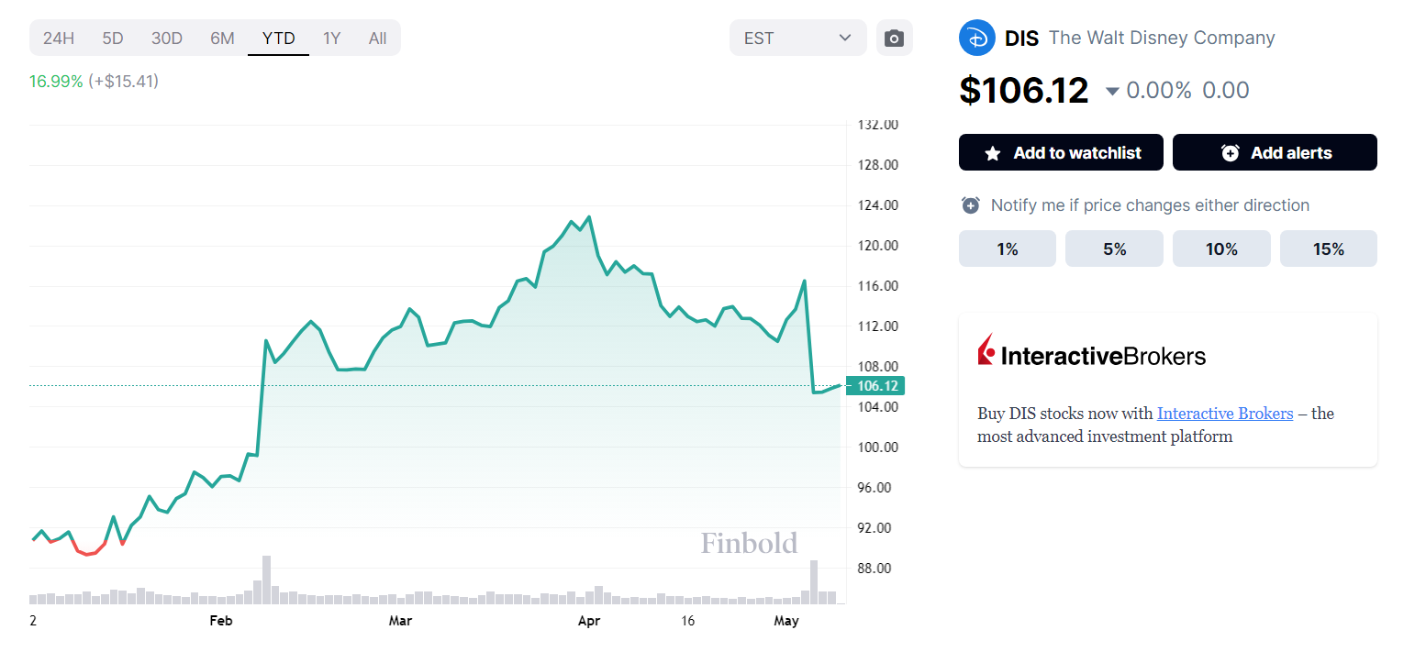Set a 1% price change alert
This screenshot has height=652, width=1426.
1008,249
